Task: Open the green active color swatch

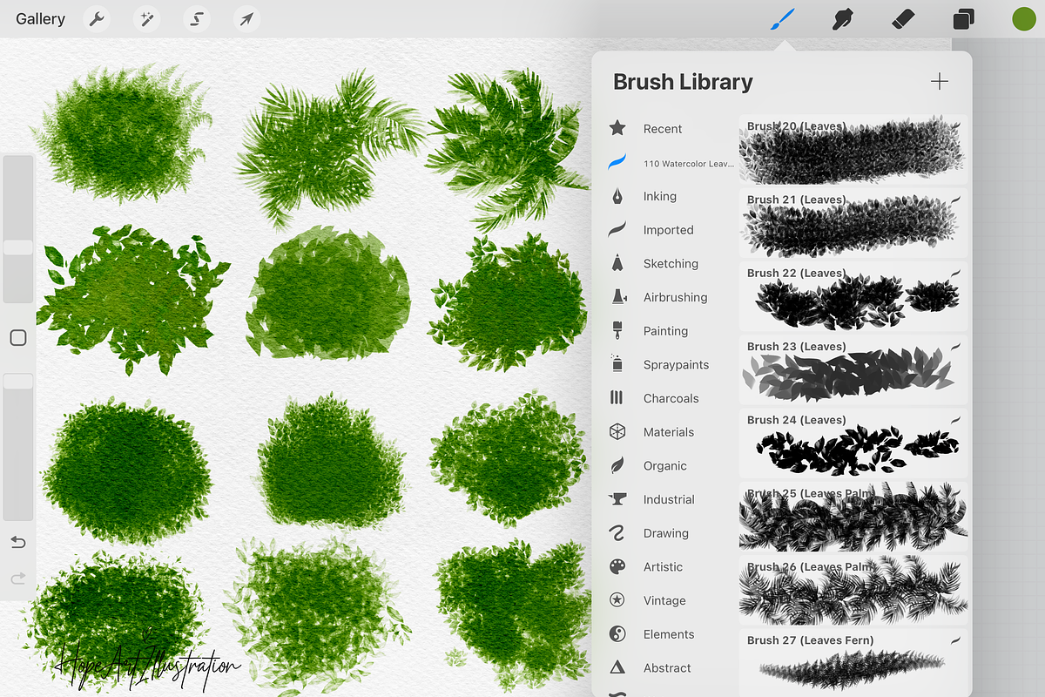Action: pyautogui.click(x=1023, y=19)
